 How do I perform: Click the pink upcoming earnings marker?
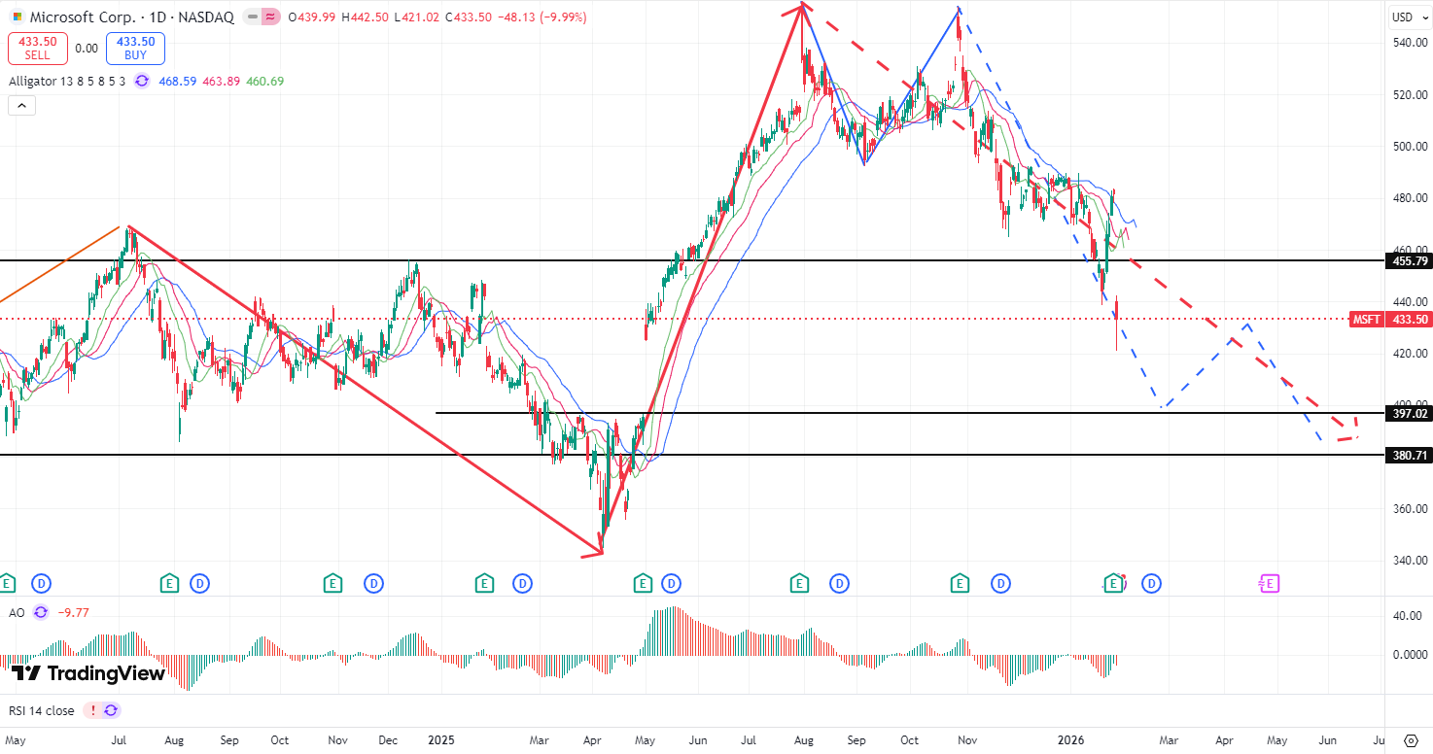tap(1269, 583)
